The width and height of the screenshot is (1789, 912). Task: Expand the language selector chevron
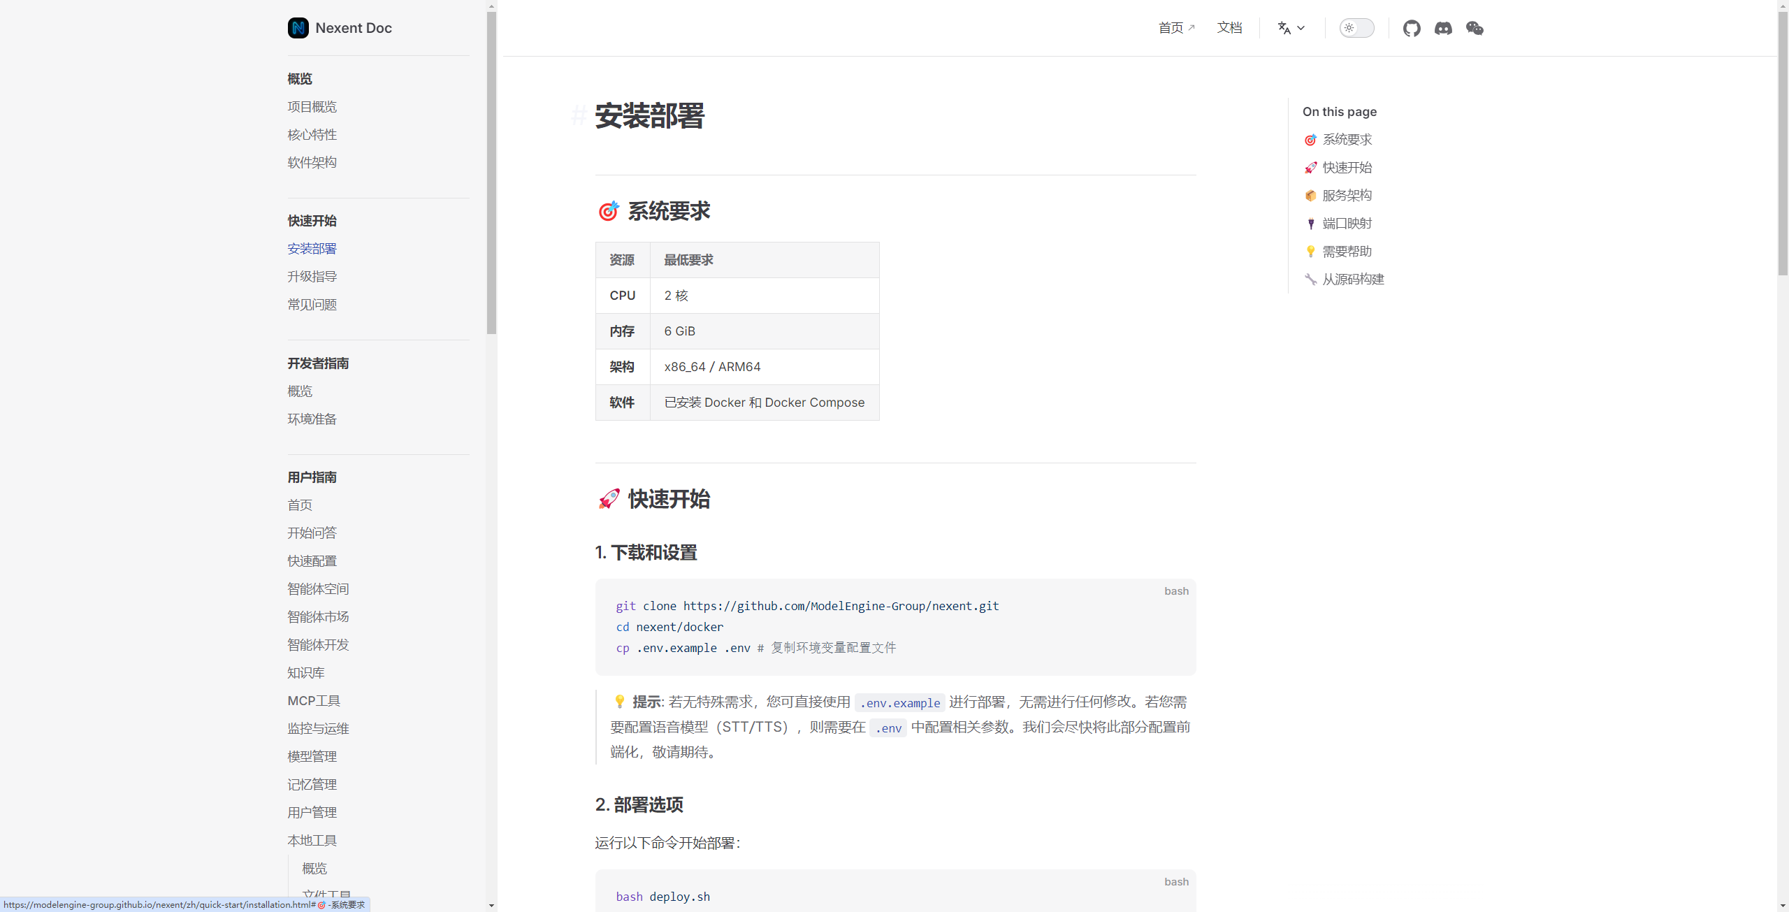(1301, 28)
